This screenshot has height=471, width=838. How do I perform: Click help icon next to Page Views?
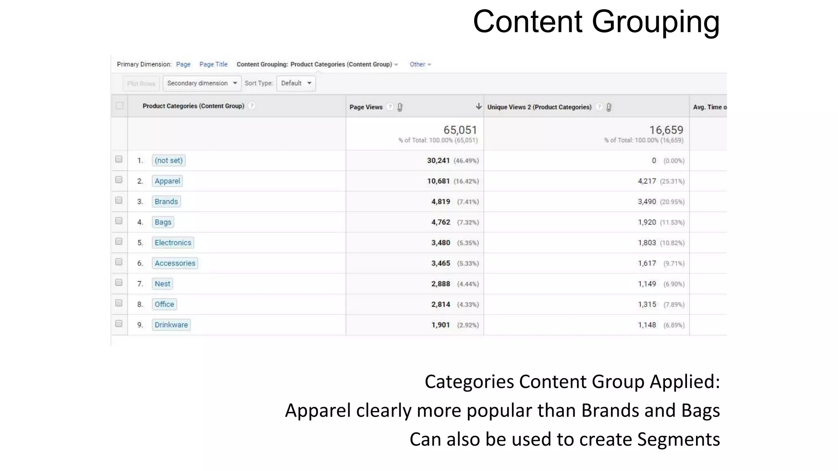390,107
